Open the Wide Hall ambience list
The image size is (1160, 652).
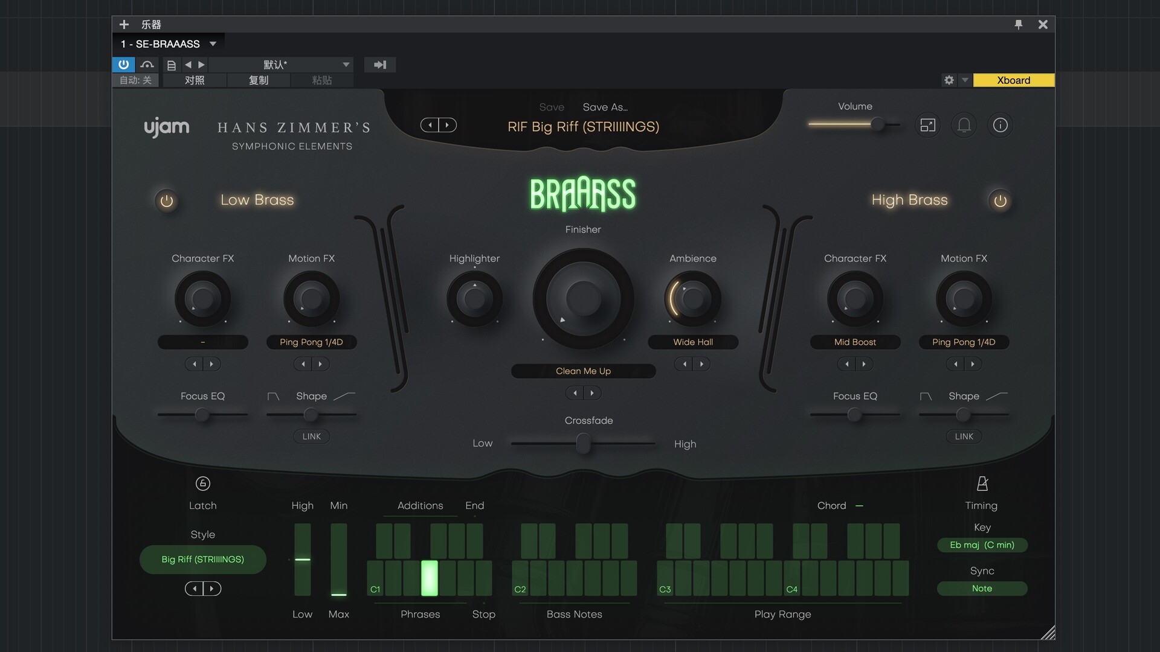point(693,342)
